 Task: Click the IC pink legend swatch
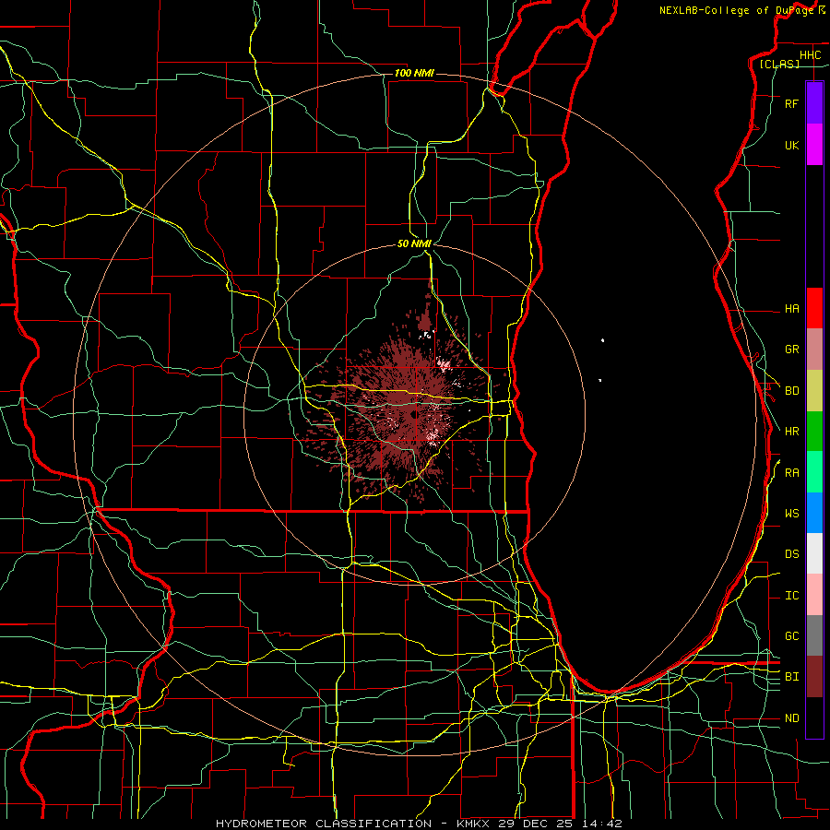point(814,595)
